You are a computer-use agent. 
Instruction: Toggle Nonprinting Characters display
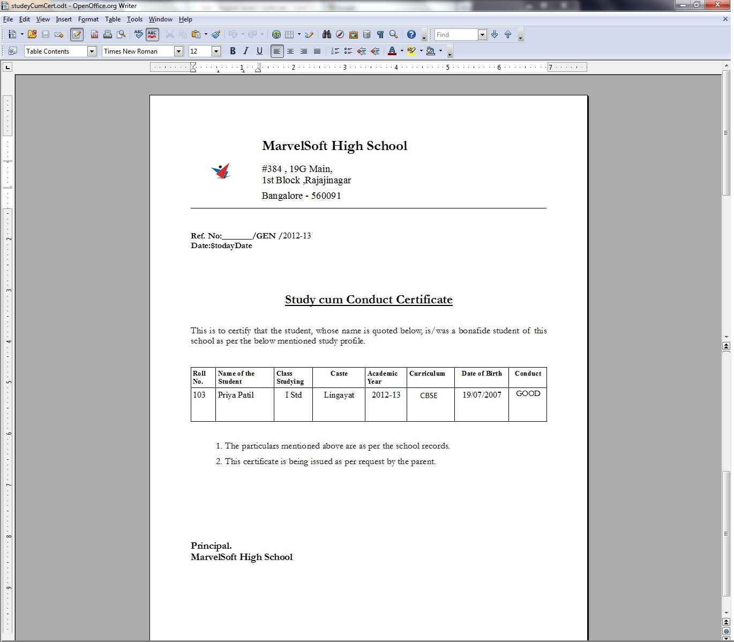pos(380,35)
